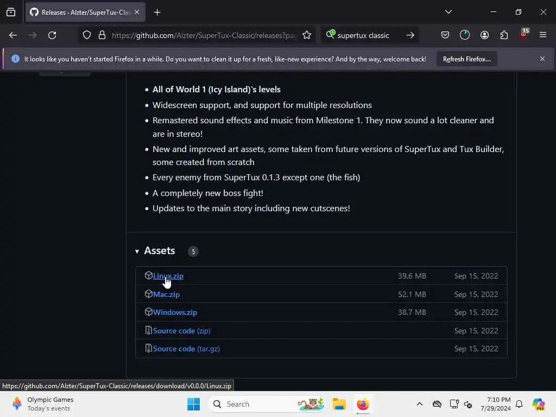Viewport: 556px width, 417px height.
Task: Open clock showing 7:10 PM
Action: 496,404
